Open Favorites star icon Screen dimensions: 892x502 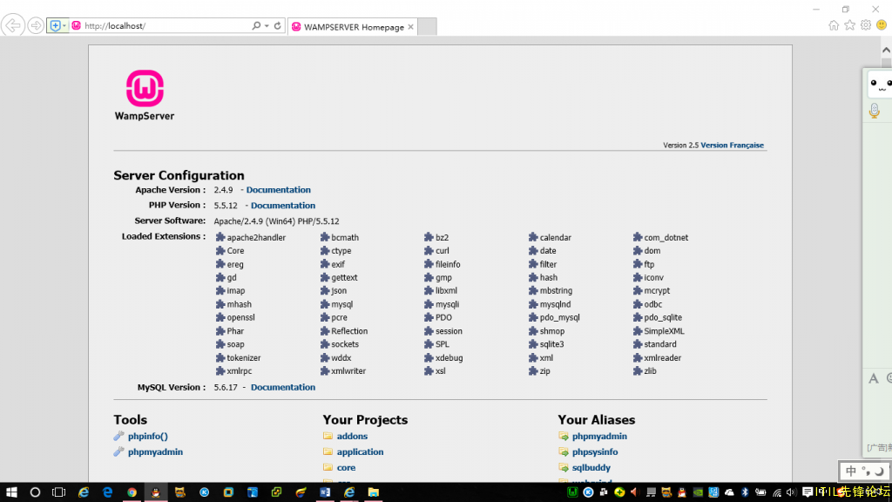point(849,25)
